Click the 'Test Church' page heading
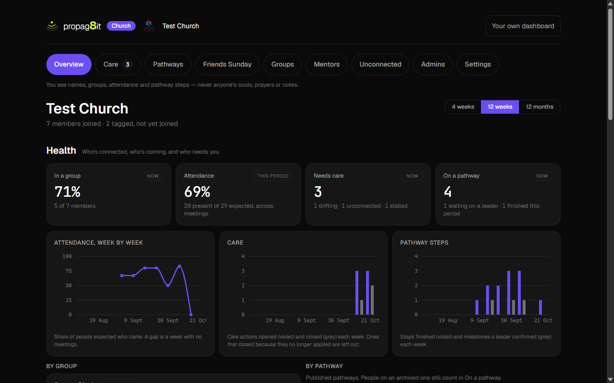The width and height of the screenshot is (614, 383). tap(87, 109)
